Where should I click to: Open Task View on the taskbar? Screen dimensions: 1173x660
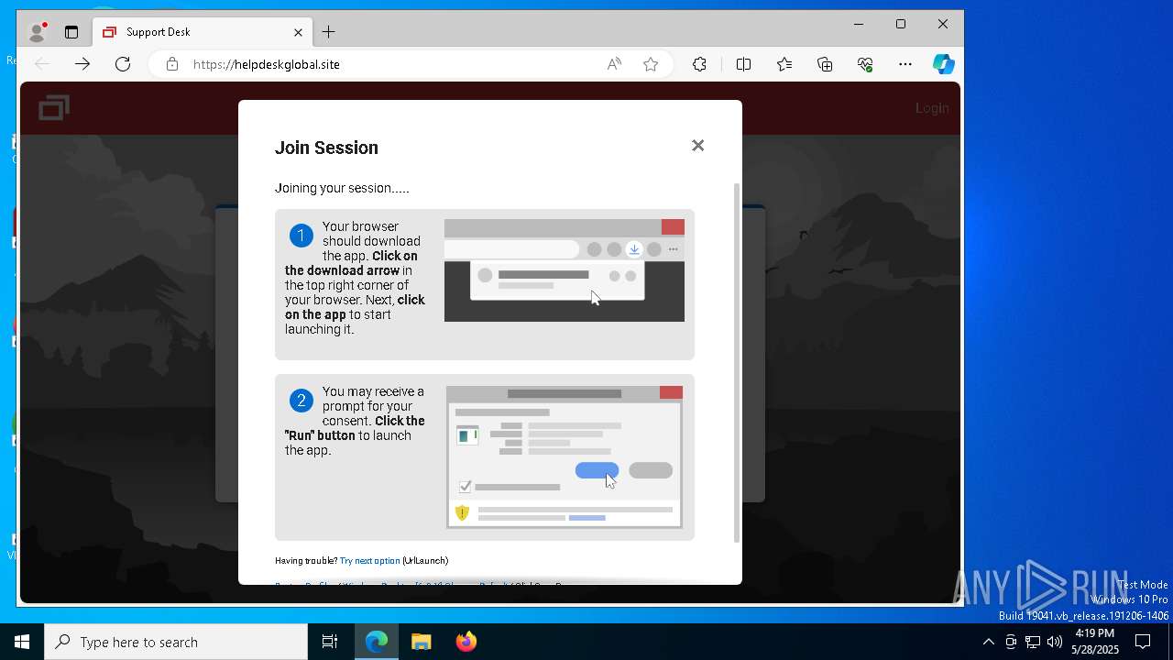click(330, 642)
